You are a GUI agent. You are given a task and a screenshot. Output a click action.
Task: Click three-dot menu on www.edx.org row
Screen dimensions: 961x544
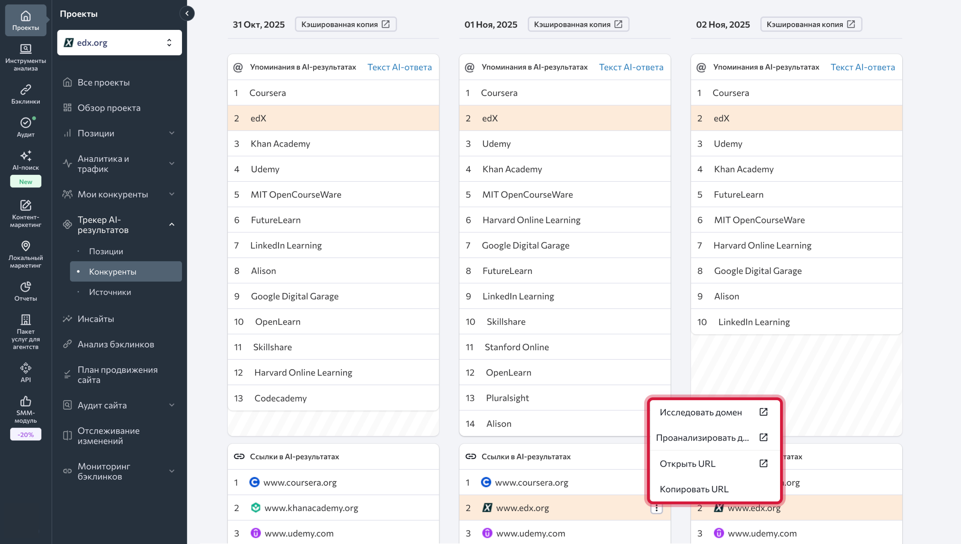click(x=656, y=508)
